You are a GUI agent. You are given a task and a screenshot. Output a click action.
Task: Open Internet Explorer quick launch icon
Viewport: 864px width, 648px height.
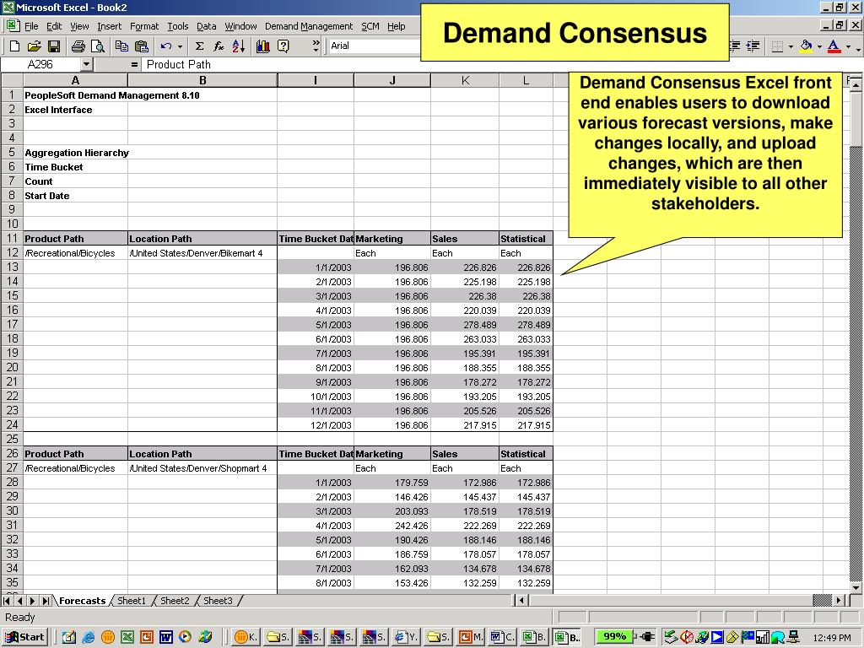pos(88,638)
